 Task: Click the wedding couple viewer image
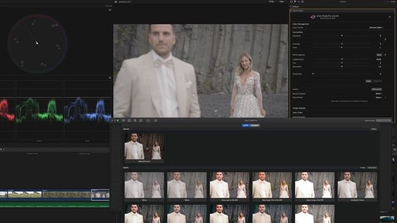(200, 71)
